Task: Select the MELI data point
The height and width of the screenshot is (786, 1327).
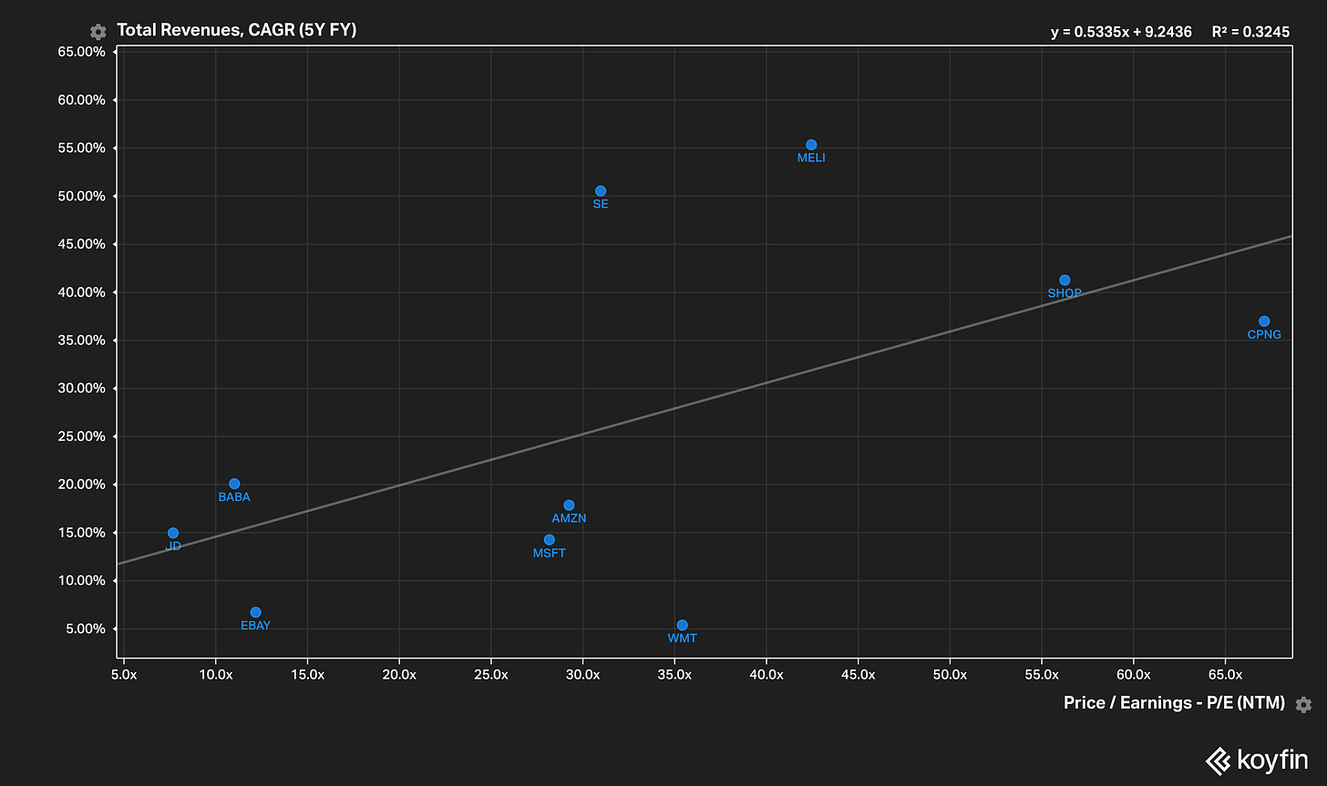Action: (811, 145)
